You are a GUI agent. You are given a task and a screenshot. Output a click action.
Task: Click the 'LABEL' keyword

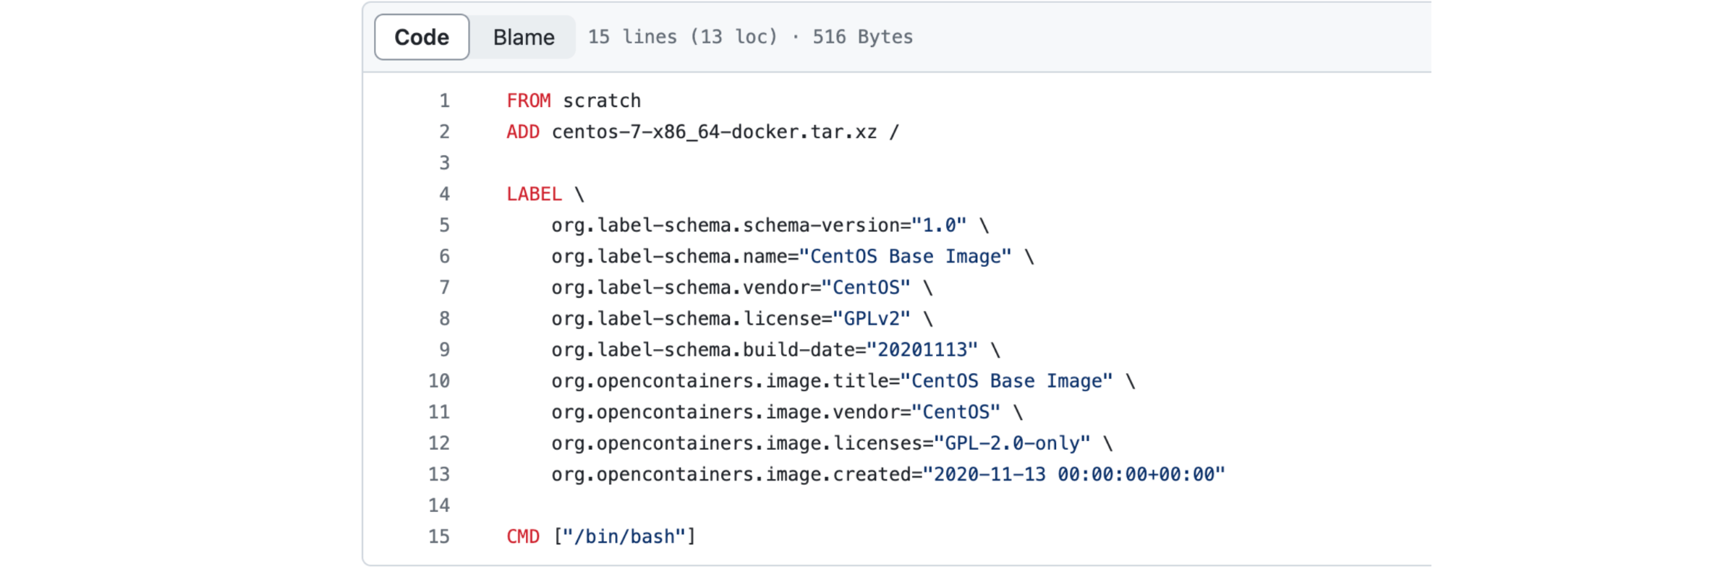[x=534, y=194]
